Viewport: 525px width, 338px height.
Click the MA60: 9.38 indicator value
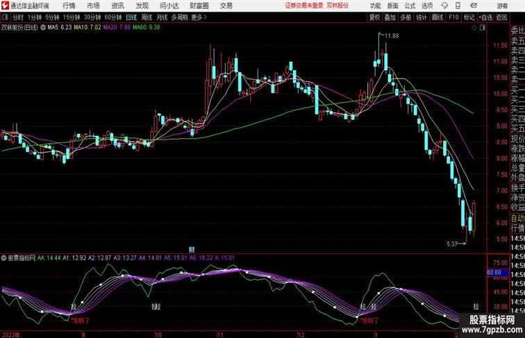click(x=147, y=28)
